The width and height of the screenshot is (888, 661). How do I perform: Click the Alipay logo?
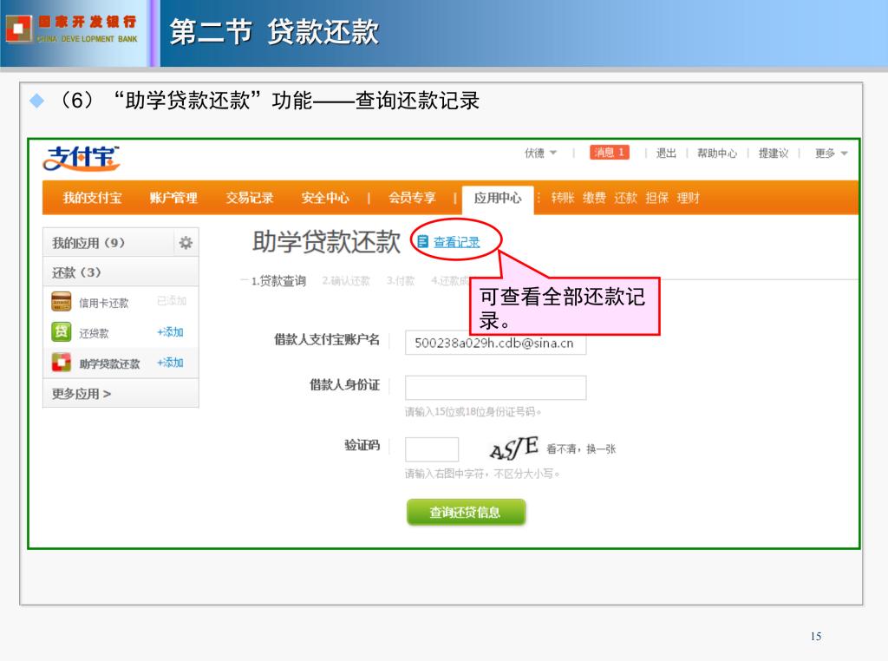[x=82, y=158]
